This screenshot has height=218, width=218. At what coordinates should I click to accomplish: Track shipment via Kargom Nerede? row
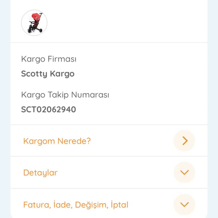point(109,141)
